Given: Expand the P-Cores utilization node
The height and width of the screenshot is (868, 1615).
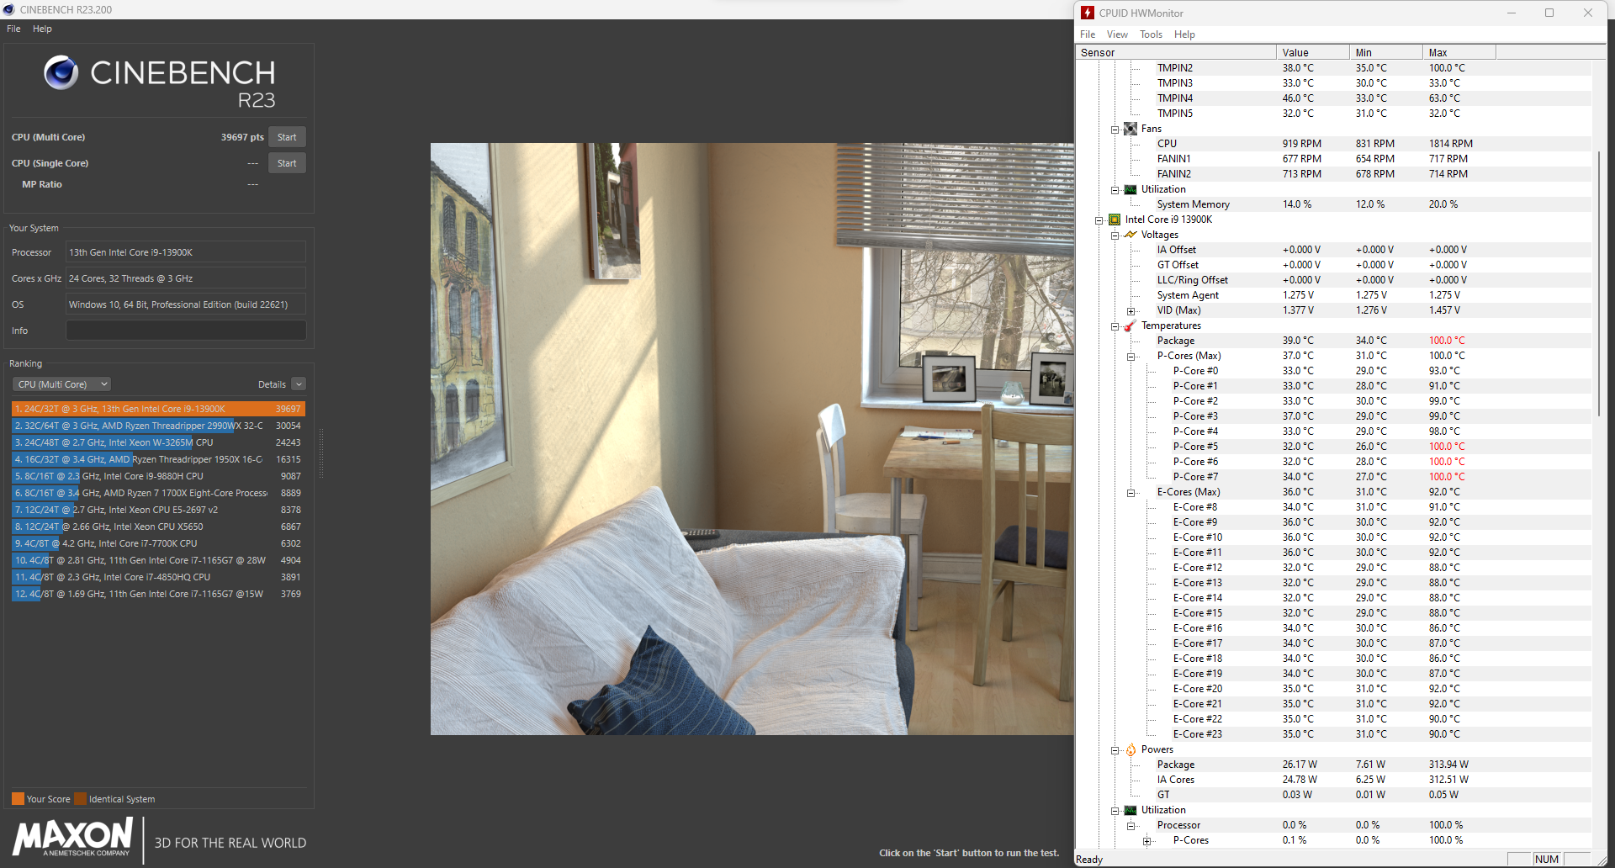Looking at the screenshot, I should coord(1147,841).
